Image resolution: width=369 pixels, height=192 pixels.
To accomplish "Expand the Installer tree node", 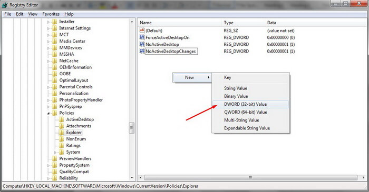I will pos(48,22).
